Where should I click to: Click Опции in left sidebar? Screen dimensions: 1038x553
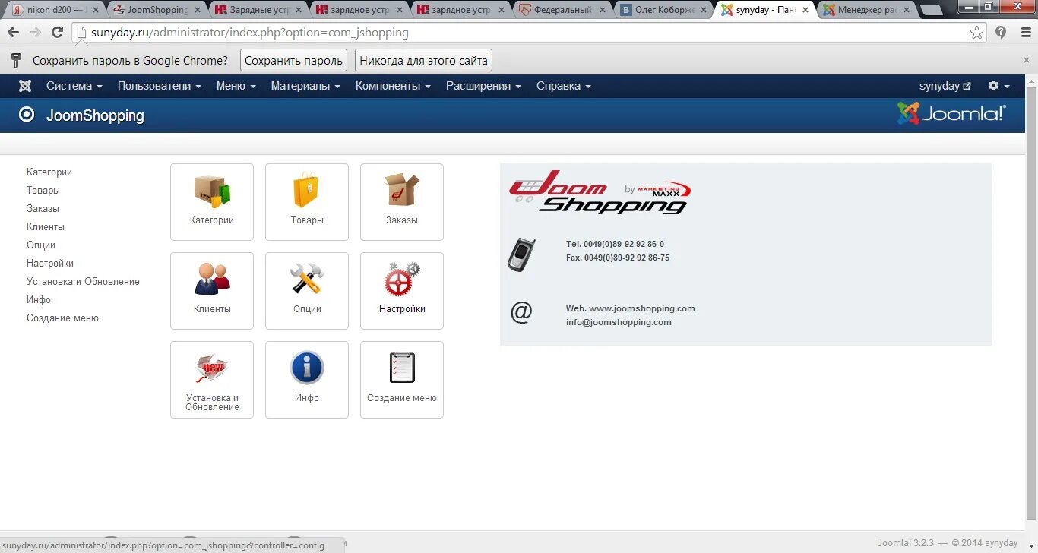[x=41, y=245]
